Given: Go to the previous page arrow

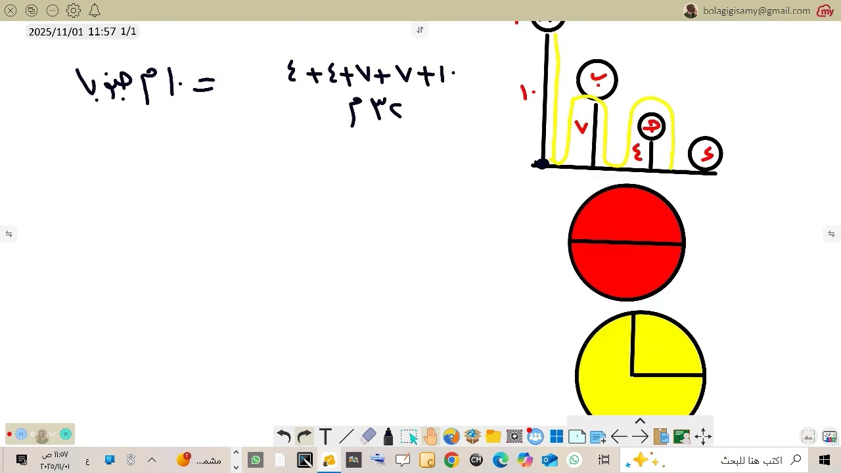Looking at the screenshot, I should tap(619, 436).
